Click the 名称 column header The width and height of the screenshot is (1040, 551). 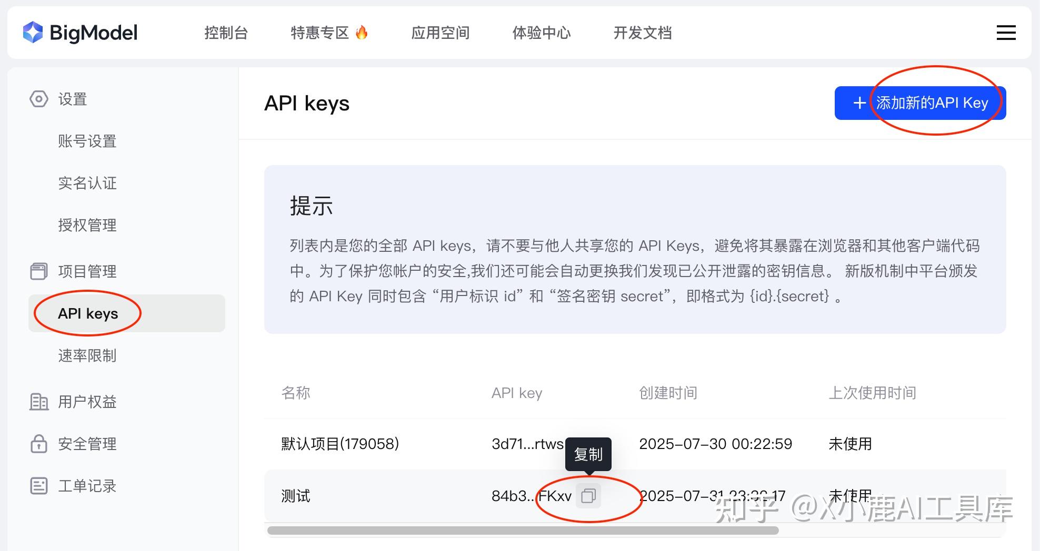pos(296,393)
